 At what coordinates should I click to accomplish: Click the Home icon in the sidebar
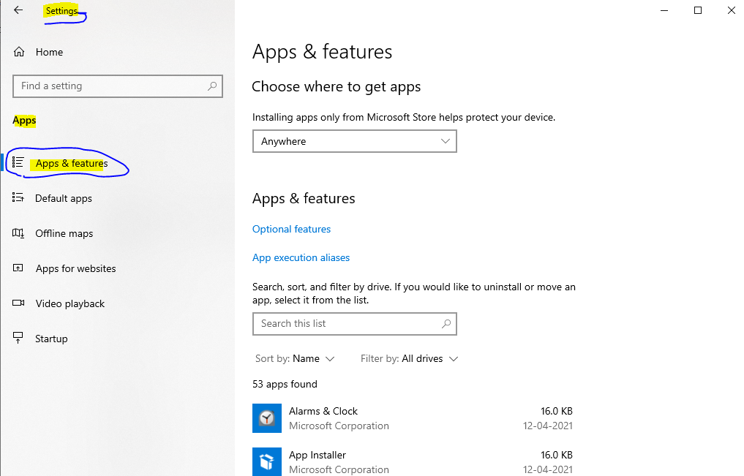pos(18,52)
